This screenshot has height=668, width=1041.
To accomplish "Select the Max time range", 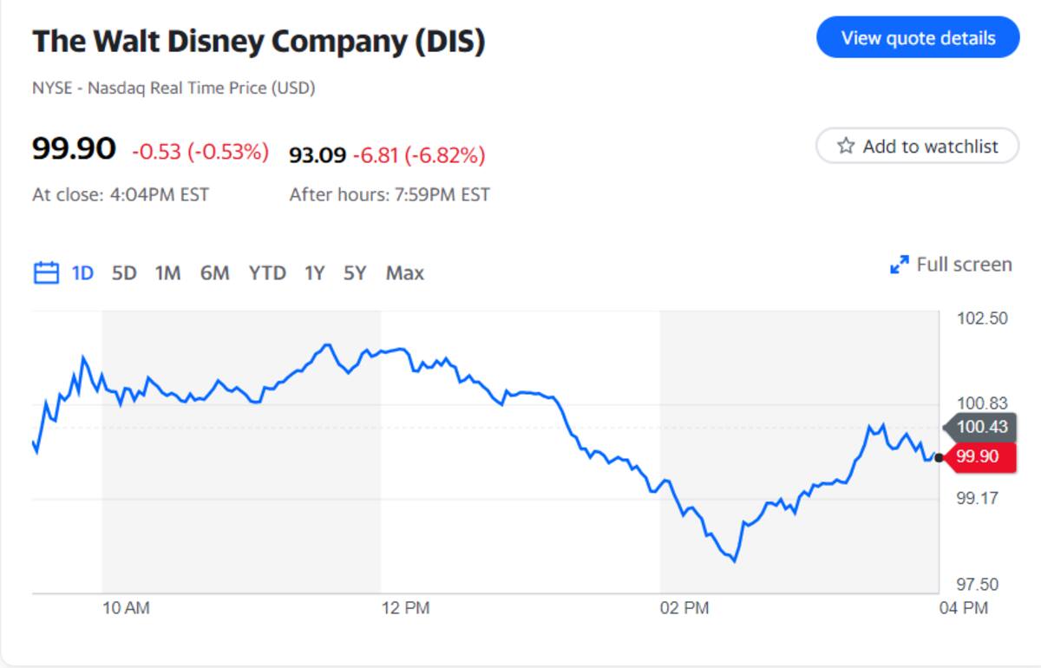I will pyautogui.click(x=405, y=273).
